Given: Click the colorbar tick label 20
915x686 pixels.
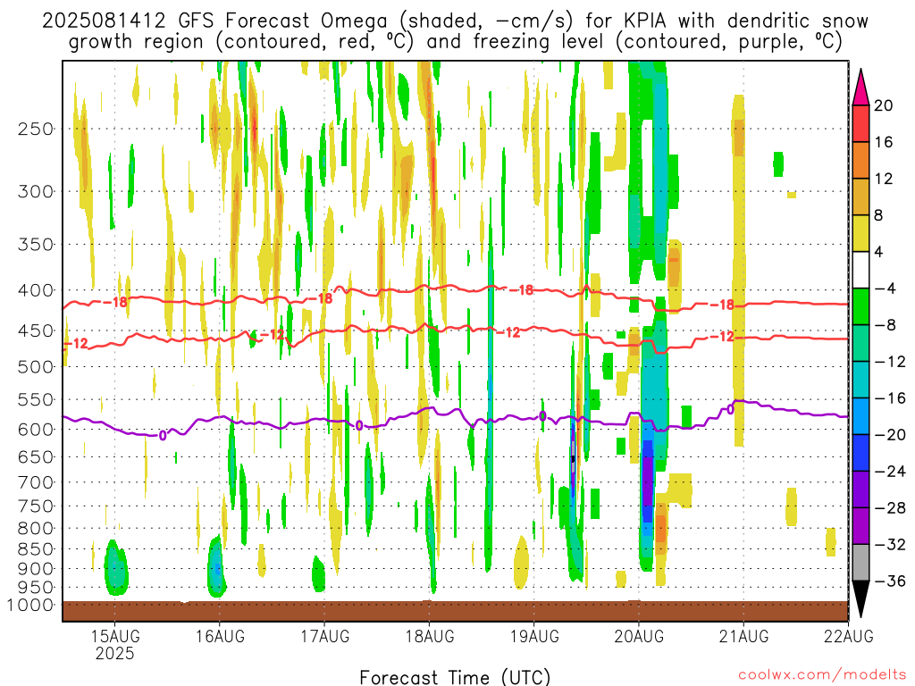Looking at the screenshot, I should tap(884, 105).
